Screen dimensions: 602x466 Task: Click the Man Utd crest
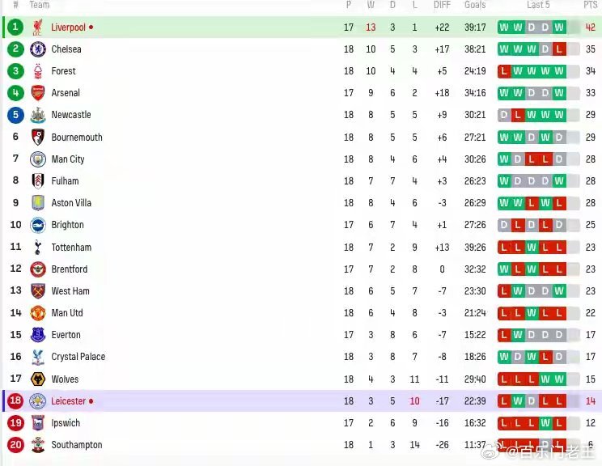pos(37,313)
